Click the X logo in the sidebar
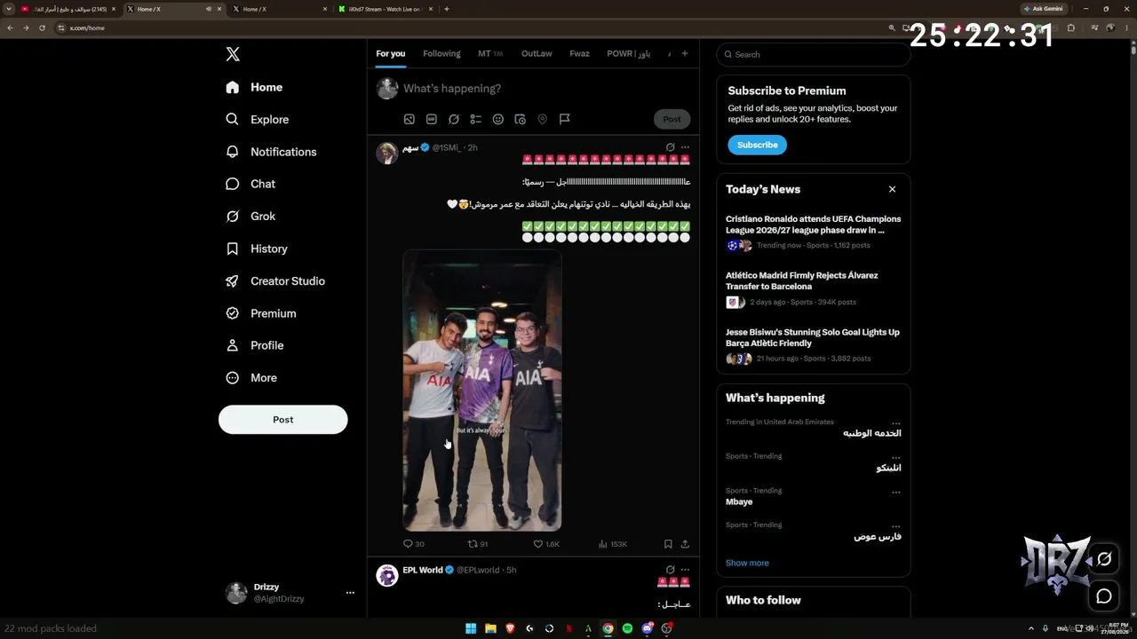 tap(233, 54)
